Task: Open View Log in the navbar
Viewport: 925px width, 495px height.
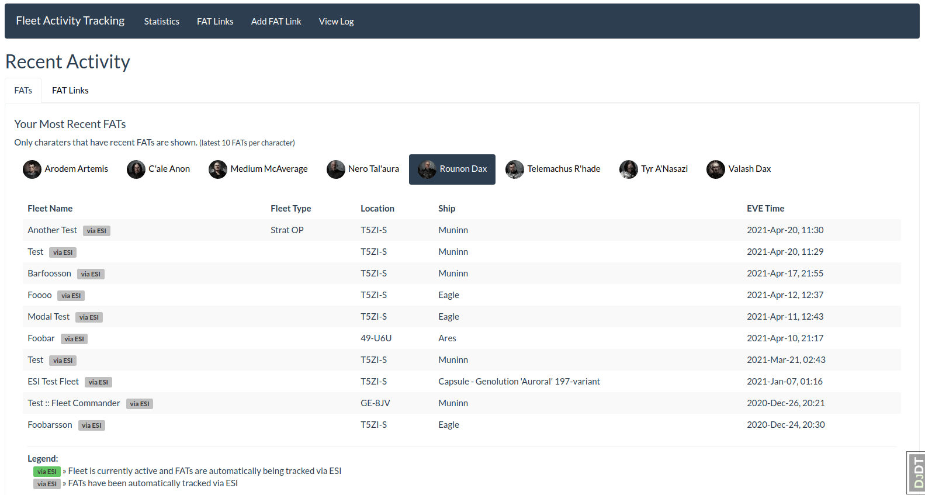Action: point(337,21)
